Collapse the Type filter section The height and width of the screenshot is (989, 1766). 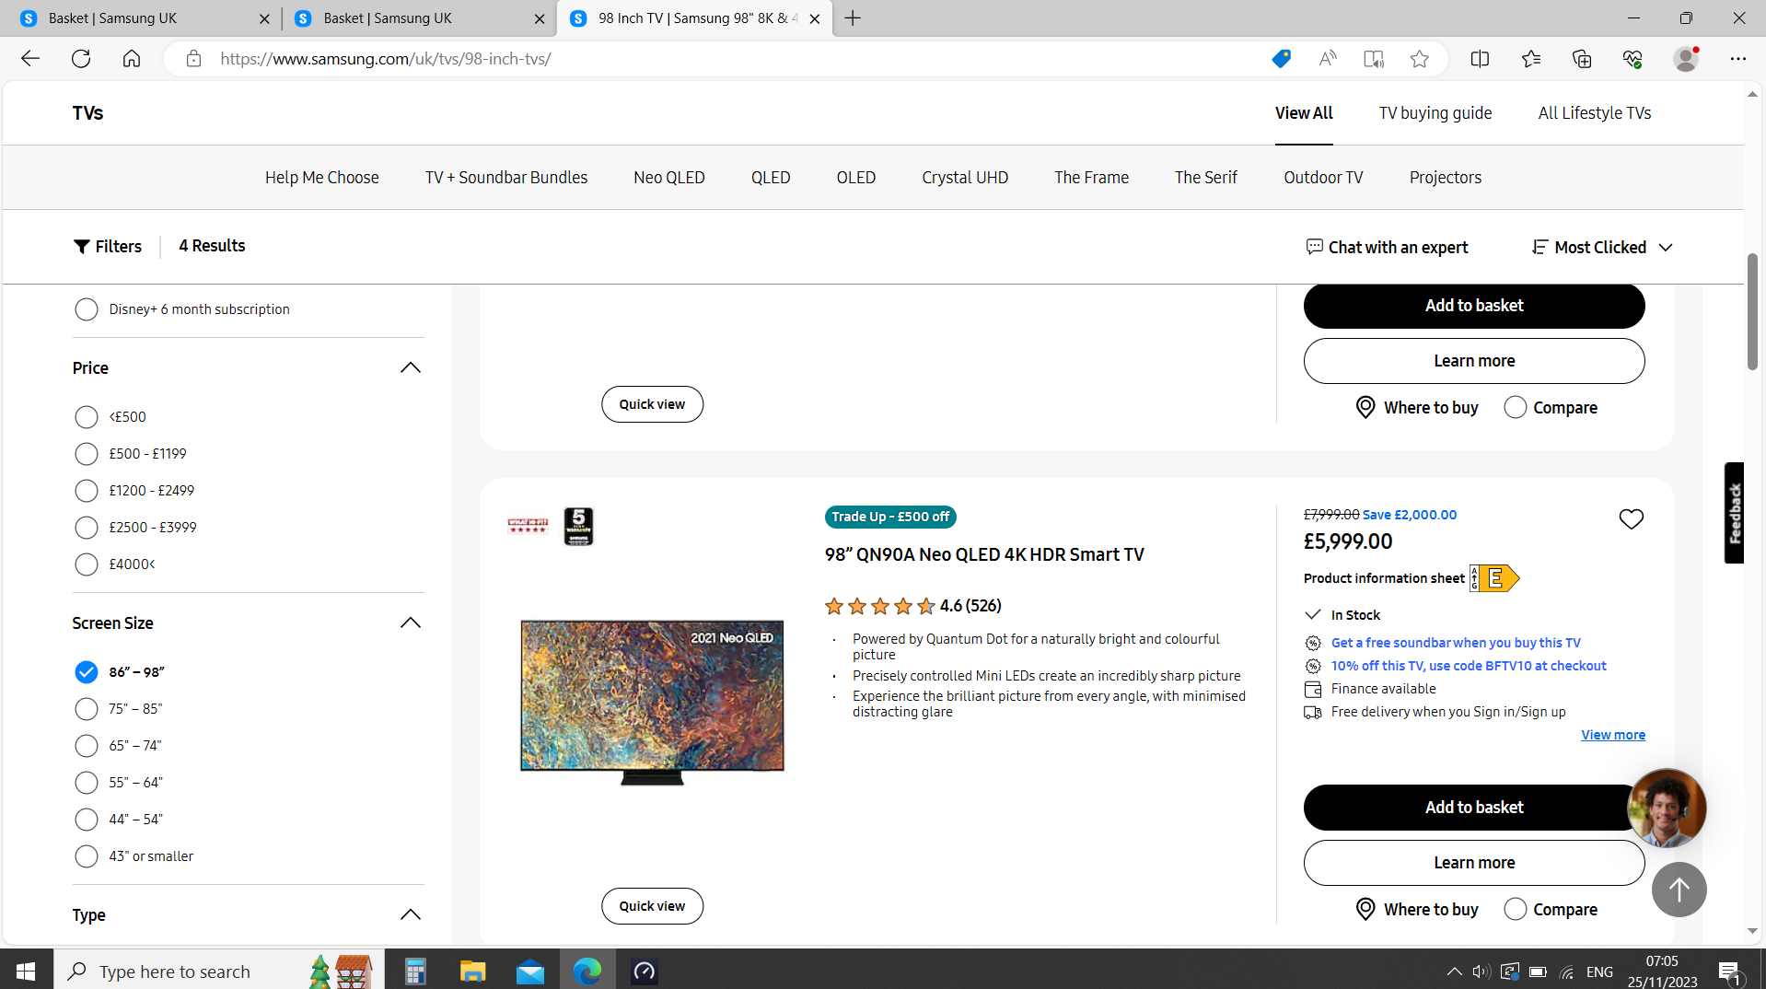click(410, 914)
